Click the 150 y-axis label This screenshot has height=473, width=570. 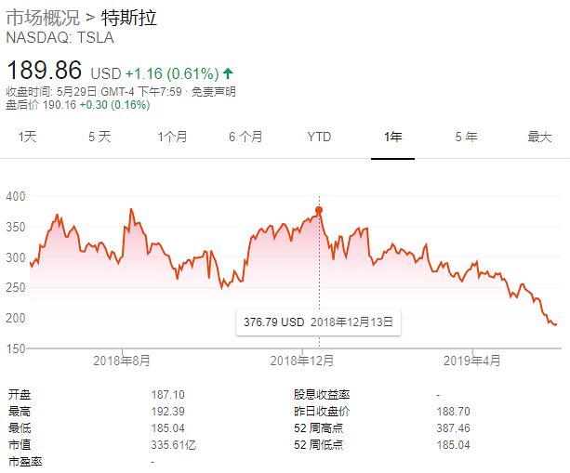[x=16, y=348]
